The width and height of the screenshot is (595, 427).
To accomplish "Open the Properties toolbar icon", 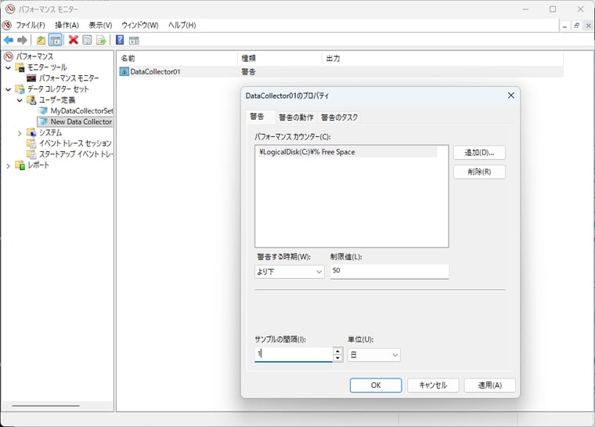I will click(x=87, y=40).
